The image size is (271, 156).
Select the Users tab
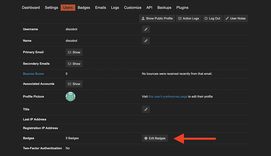68,7
